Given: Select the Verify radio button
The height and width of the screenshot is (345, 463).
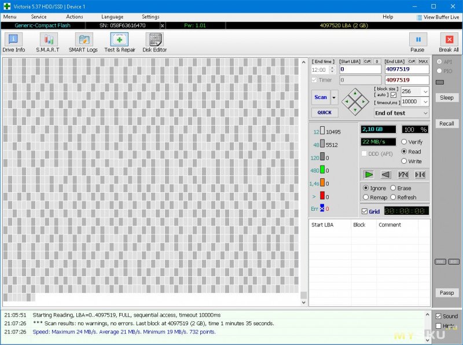Looking at the screenshot, I should (404, 142).
